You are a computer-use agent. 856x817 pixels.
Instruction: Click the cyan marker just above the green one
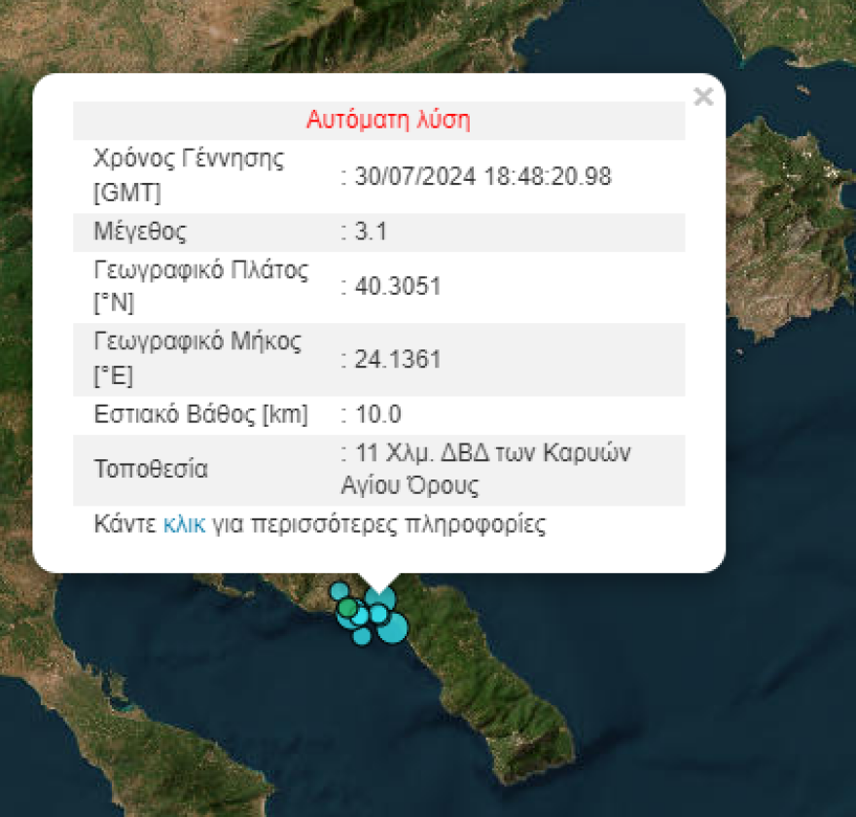[339, 590]
